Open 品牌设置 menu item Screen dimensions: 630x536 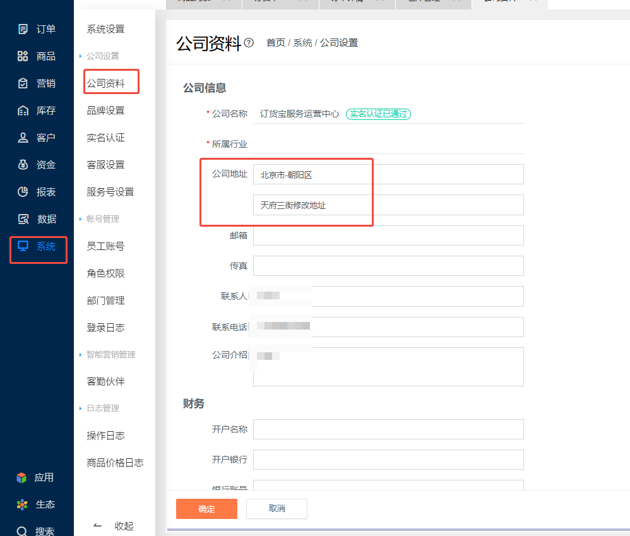point(105,110)
